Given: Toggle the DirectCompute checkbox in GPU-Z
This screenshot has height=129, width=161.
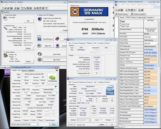Looking at the screenshot, I should tap(45, 120).
